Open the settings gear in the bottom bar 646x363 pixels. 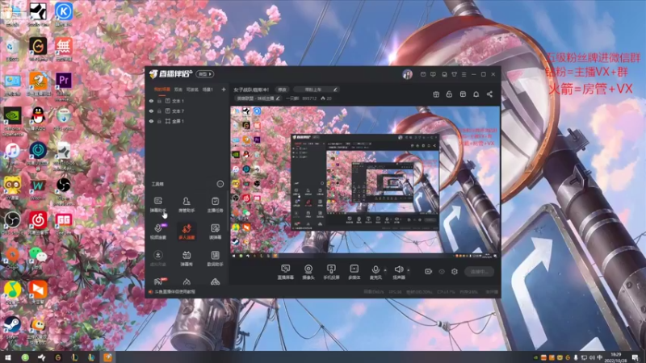(x=455, y=272)
